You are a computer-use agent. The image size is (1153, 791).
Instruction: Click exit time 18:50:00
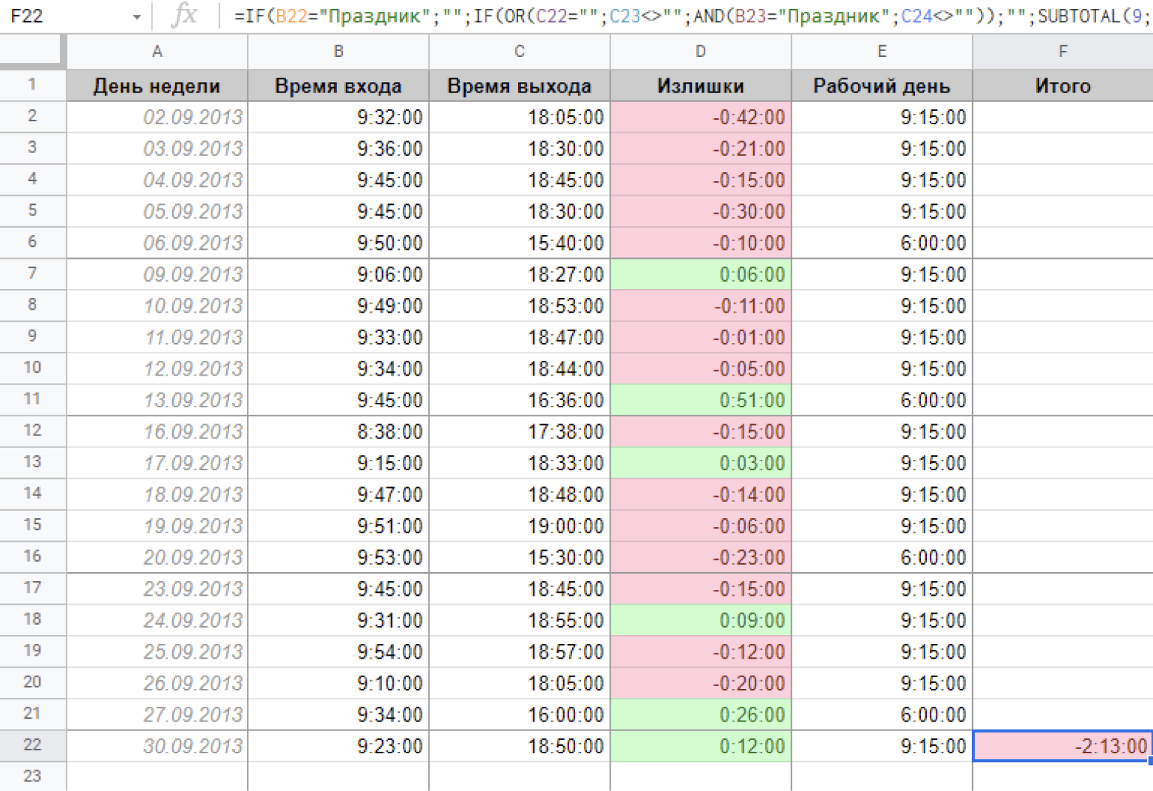(520, 746)
